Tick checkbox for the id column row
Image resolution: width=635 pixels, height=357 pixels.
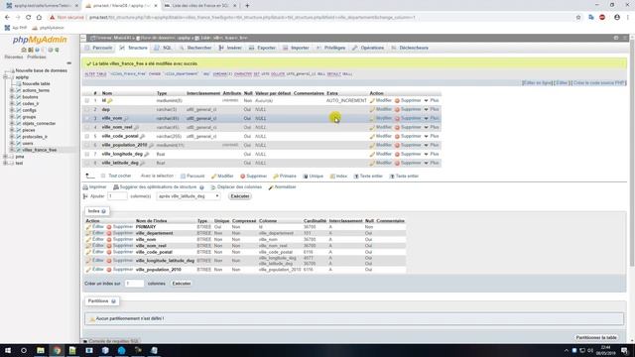pyautogui.click(x=87, y=100)
